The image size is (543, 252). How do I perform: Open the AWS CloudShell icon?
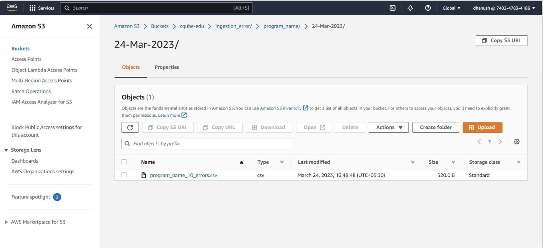393,8
